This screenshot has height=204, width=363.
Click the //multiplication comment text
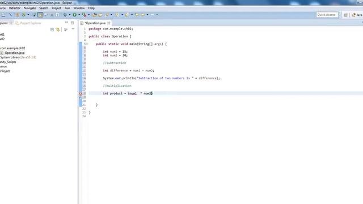coord(117,86)
